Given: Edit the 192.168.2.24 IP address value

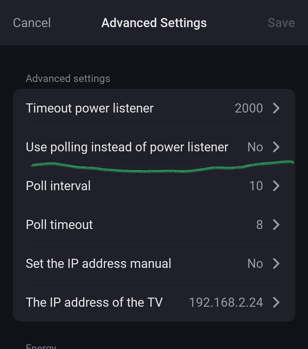Looking at the screenshot, I should click(x=226, y=302).
